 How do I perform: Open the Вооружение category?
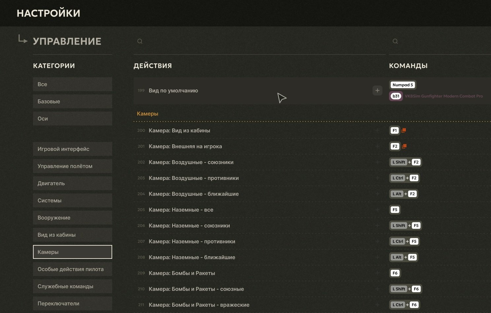tap(73, 218)
